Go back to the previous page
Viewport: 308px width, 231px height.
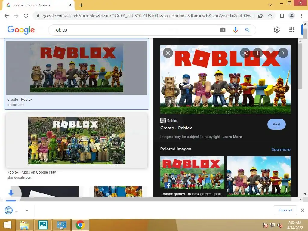[x=7, y=16]
